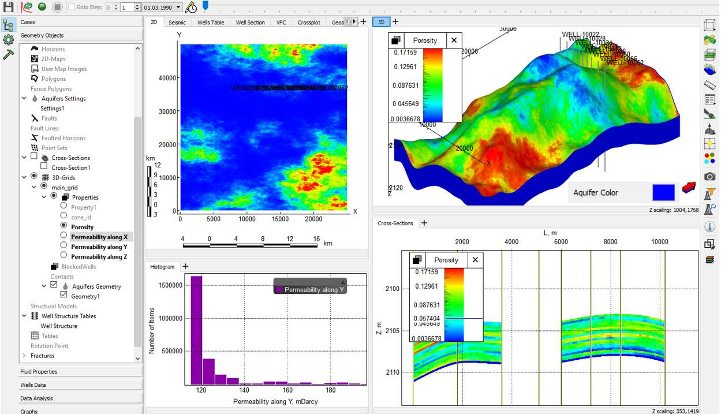721x414 pixels.
Task: Click the hammer icon in left sidebar
Action: tap(8, 54)
